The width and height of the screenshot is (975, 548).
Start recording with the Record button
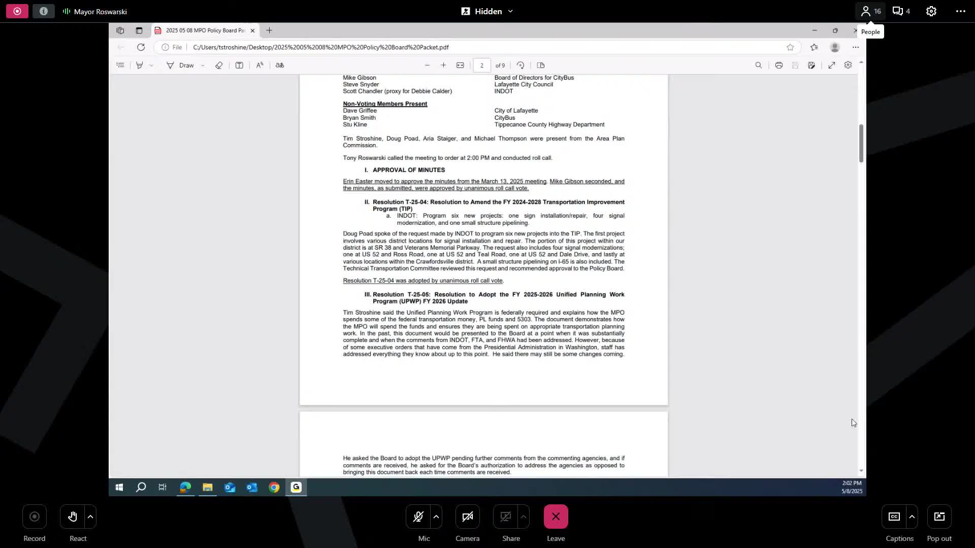click(x=35, y=517)
